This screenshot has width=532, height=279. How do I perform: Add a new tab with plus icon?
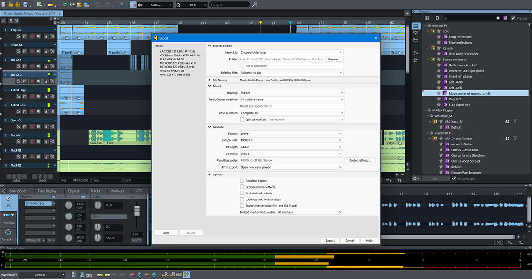pos(407,14)
